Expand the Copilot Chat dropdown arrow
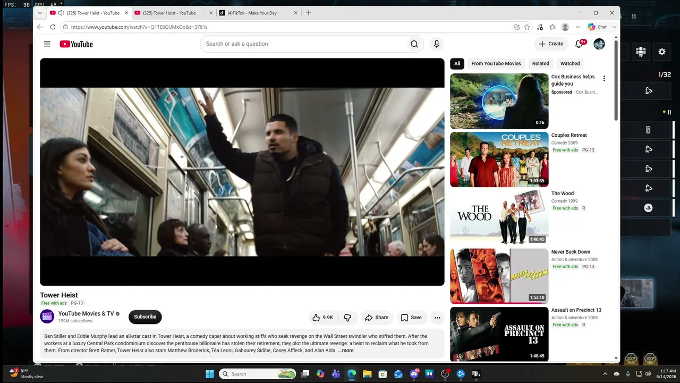The height and width of the screenshot is (383, 680). click(x=614, y=27)
